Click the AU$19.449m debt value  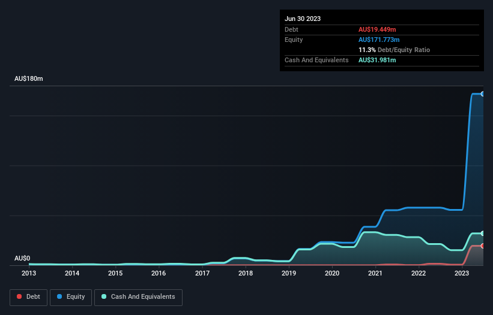[377, 29]
